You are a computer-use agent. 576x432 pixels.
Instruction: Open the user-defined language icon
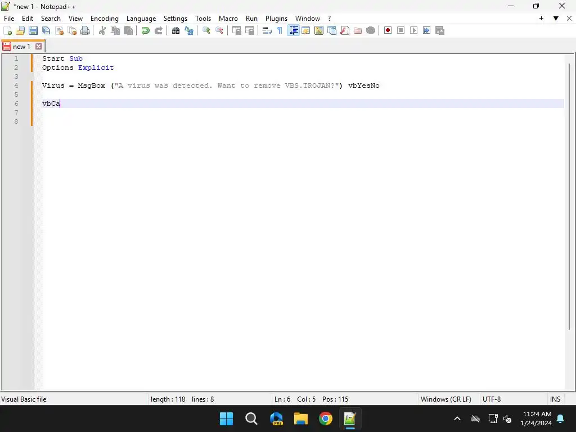305,30
